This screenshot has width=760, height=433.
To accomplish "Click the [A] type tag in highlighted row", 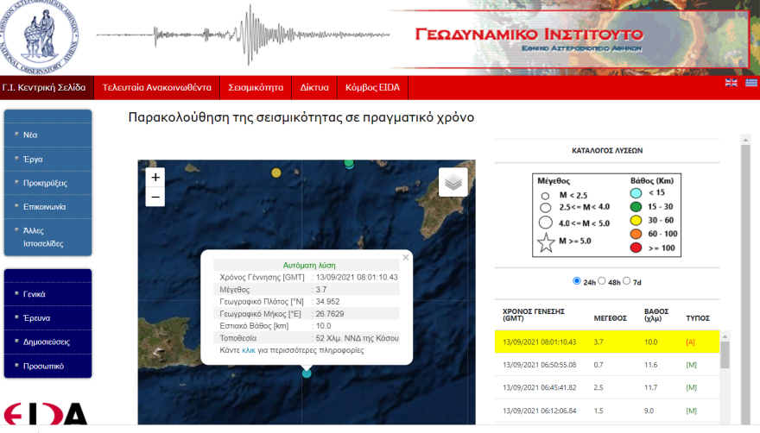I will (690, 342).
